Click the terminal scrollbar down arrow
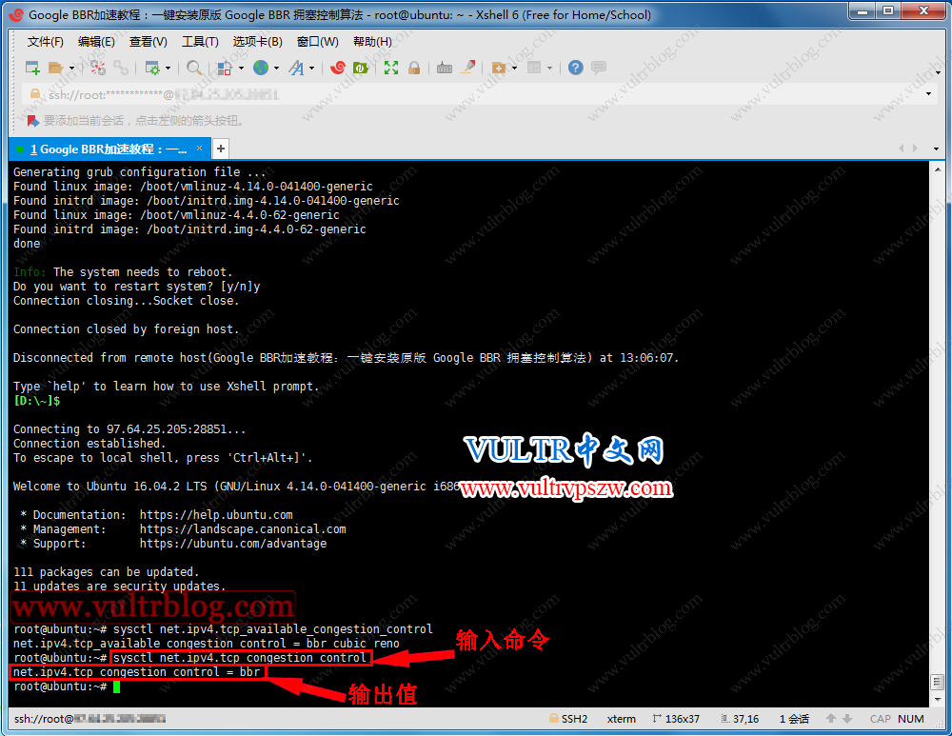Screen dimensions: 952x736 pyautogui.click(x=938, y=699)
